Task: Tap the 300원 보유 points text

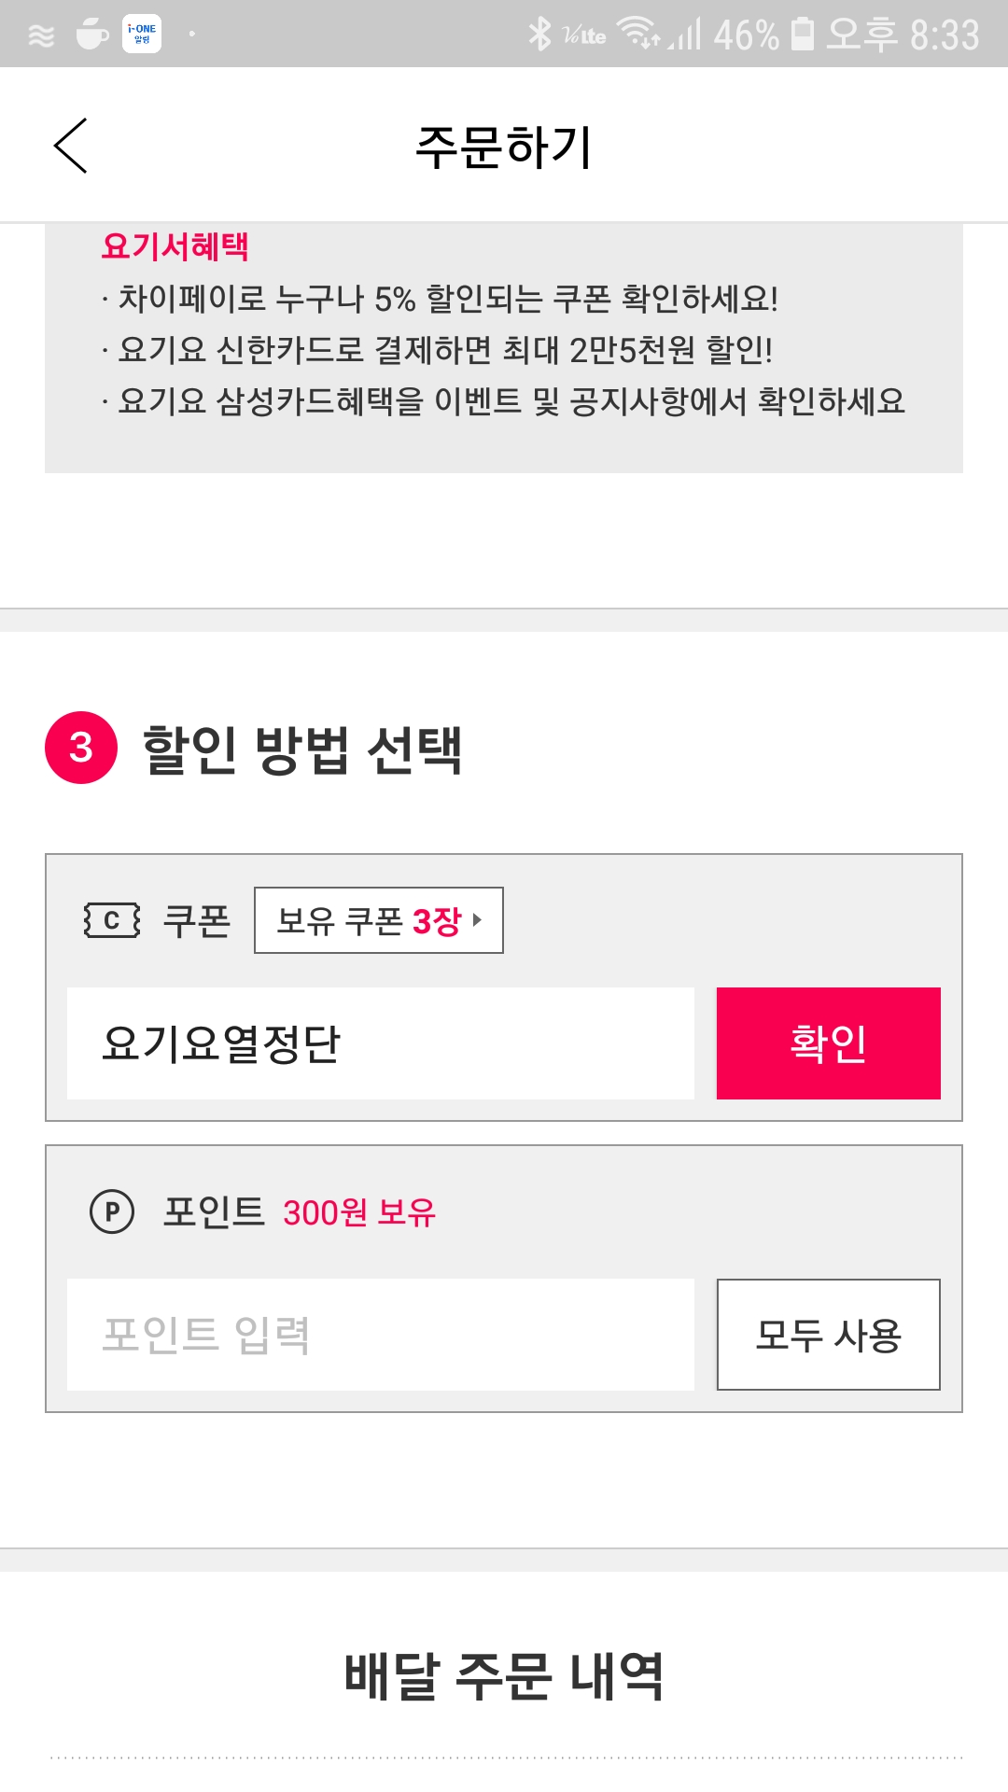Action: click(x=359, y=1212)
